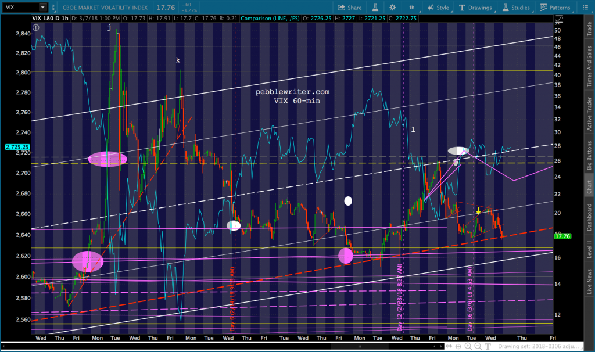Open the flask research icon in toolbar
This screenshot has height=352, width=595.
(375, 8)
